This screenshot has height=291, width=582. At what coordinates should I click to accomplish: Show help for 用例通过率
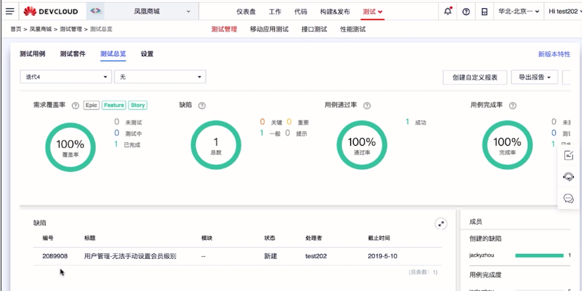coord(367,105)
